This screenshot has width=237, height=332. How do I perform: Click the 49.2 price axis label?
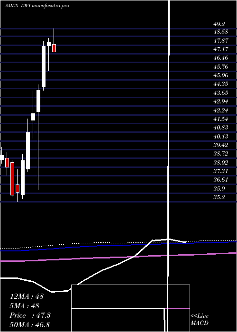coord(219,24)
